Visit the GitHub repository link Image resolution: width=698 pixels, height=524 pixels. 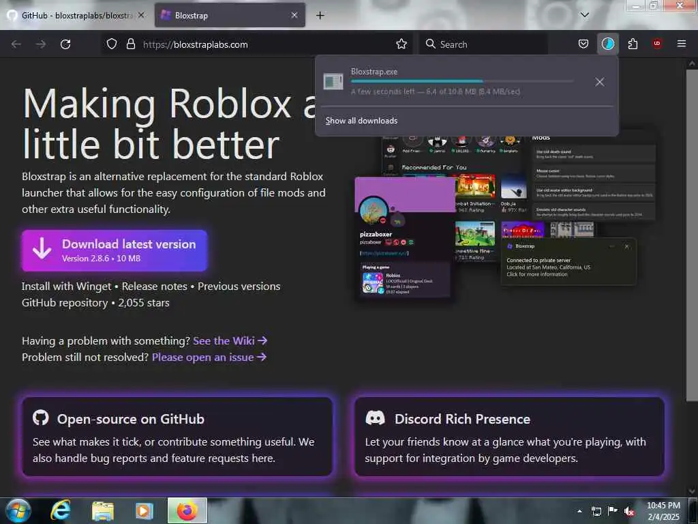pyautogui.click(x=65, y=303)
